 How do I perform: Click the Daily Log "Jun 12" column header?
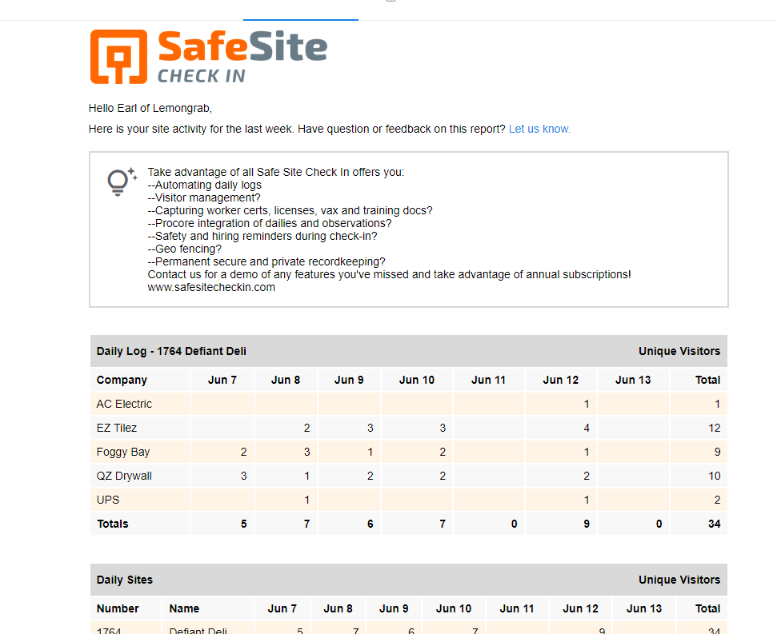click(x=561, y=380)
